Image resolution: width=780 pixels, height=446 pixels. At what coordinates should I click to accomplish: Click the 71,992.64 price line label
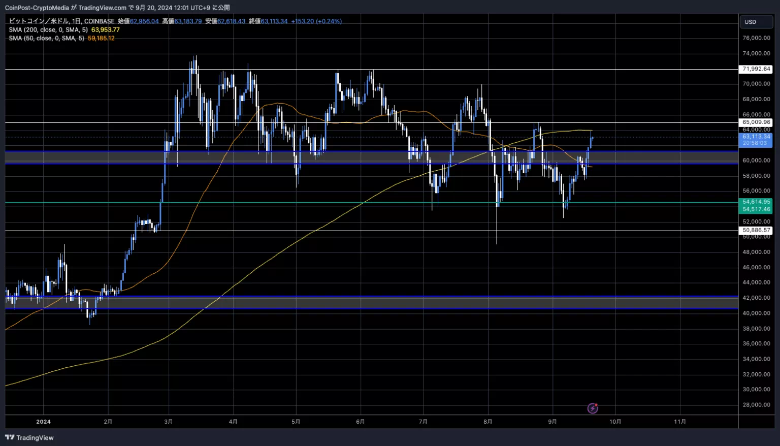756,69
